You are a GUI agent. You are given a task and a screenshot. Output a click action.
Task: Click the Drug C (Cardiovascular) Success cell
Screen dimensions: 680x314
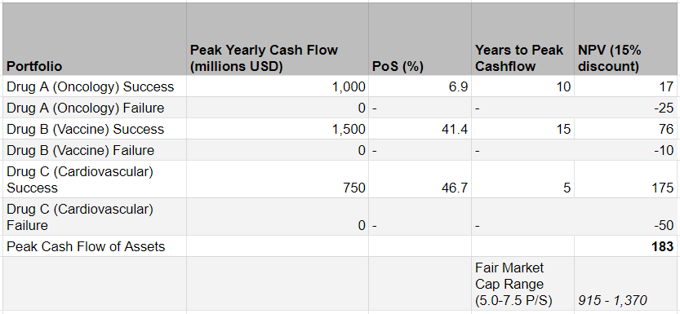point(93,179)
